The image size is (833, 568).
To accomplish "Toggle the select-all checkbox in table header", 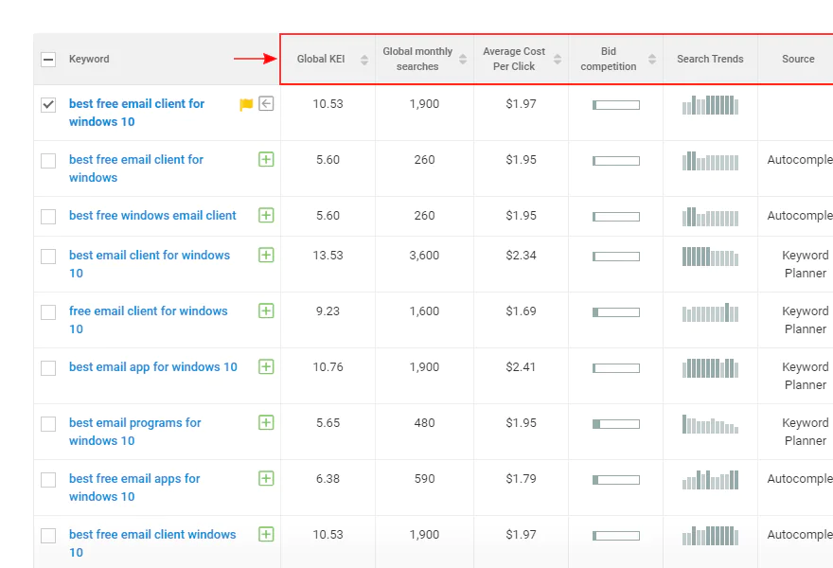I will (x=48, y=60).
